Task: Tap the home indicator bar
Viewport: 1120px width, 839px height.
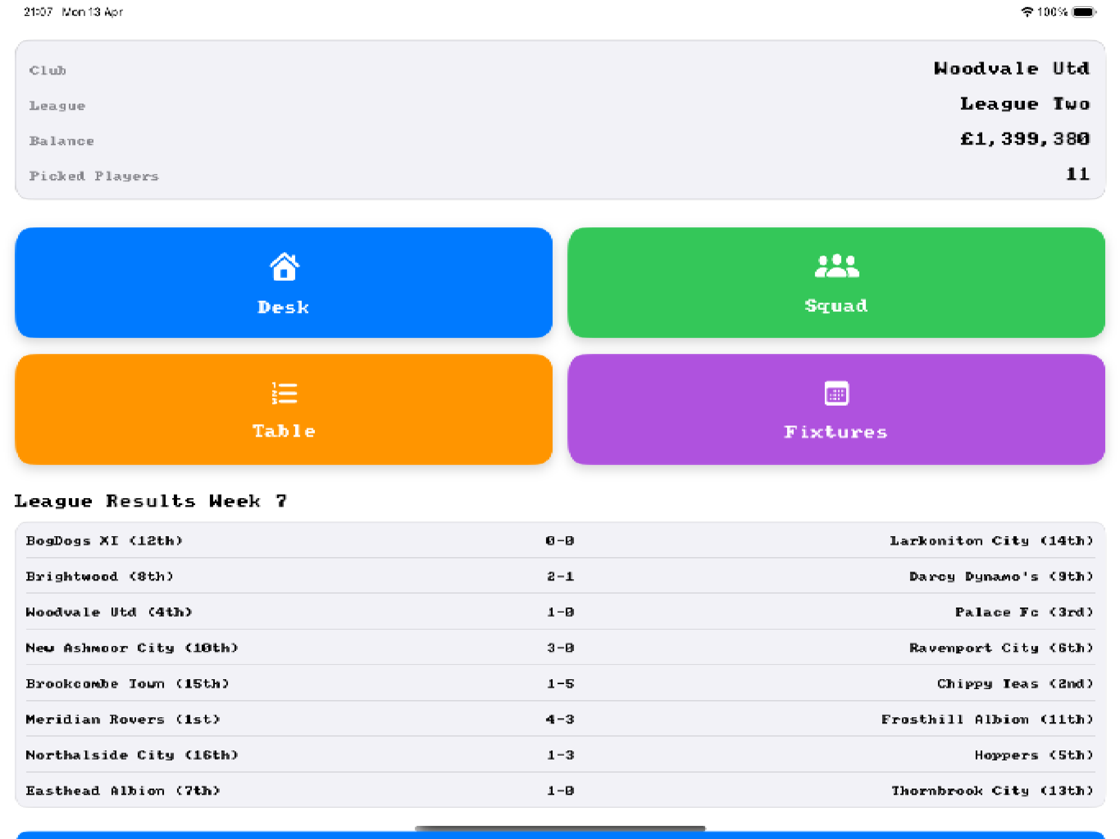Action: point(560,828)
